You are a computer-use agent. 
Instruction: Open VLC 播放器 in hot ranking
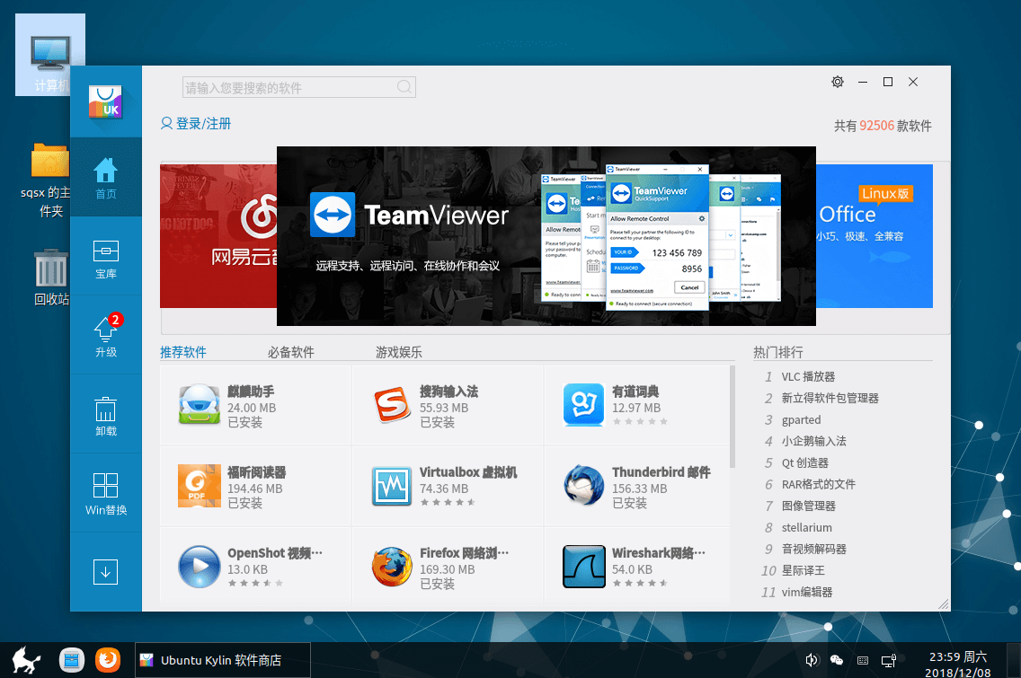coord(808,377)
